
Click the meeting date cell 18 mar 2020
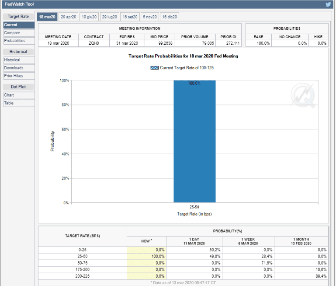pos(58,43)
